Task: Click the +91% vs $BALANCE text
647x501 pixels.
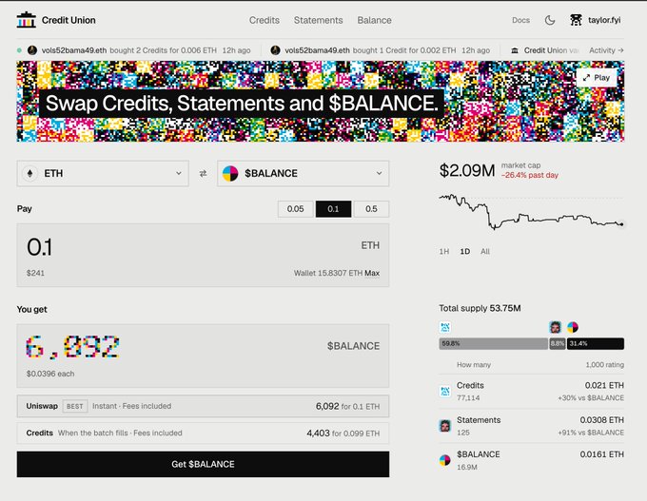Action: [x=591, y=433]
